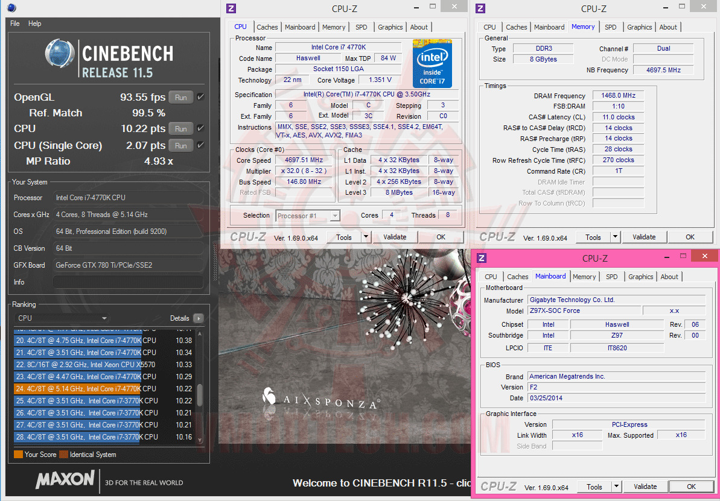Click OK in the CPU tab window
The height and width of the screenshot is (501, 720).
coord(441,237)
